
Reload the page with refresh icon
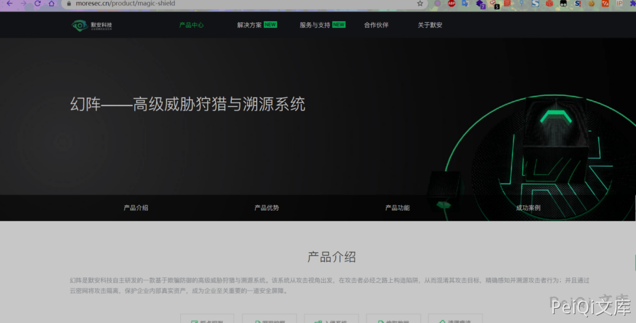[38, 4]
